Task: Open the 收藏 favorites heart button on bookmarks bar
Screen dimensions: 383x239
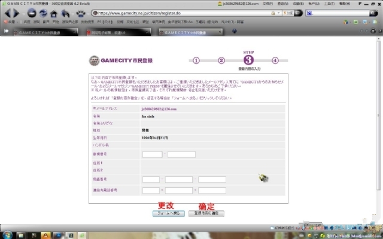Action: tap(10, 22)
